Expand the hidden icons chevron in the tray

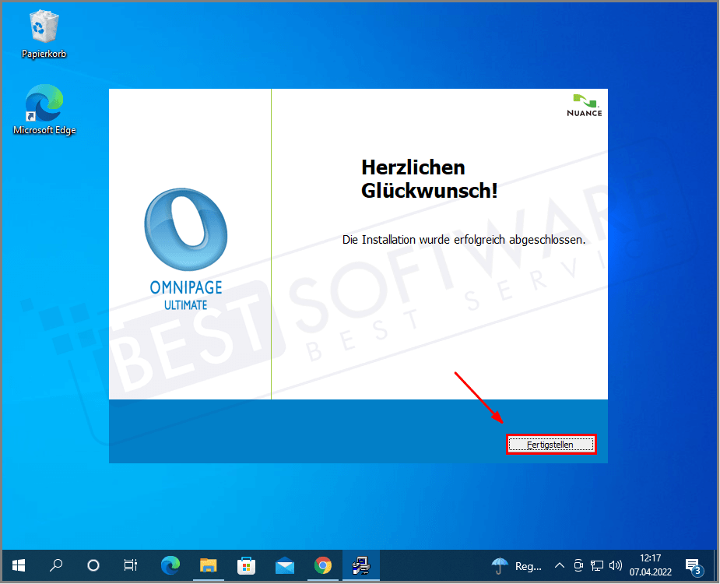(560, 565)
